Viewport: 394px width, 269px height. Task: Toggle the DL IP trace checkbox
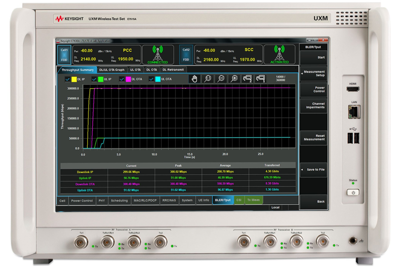(67, 79)
